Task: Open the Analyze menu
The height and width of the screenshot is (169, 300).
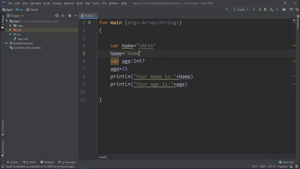Action: [57, 3]
